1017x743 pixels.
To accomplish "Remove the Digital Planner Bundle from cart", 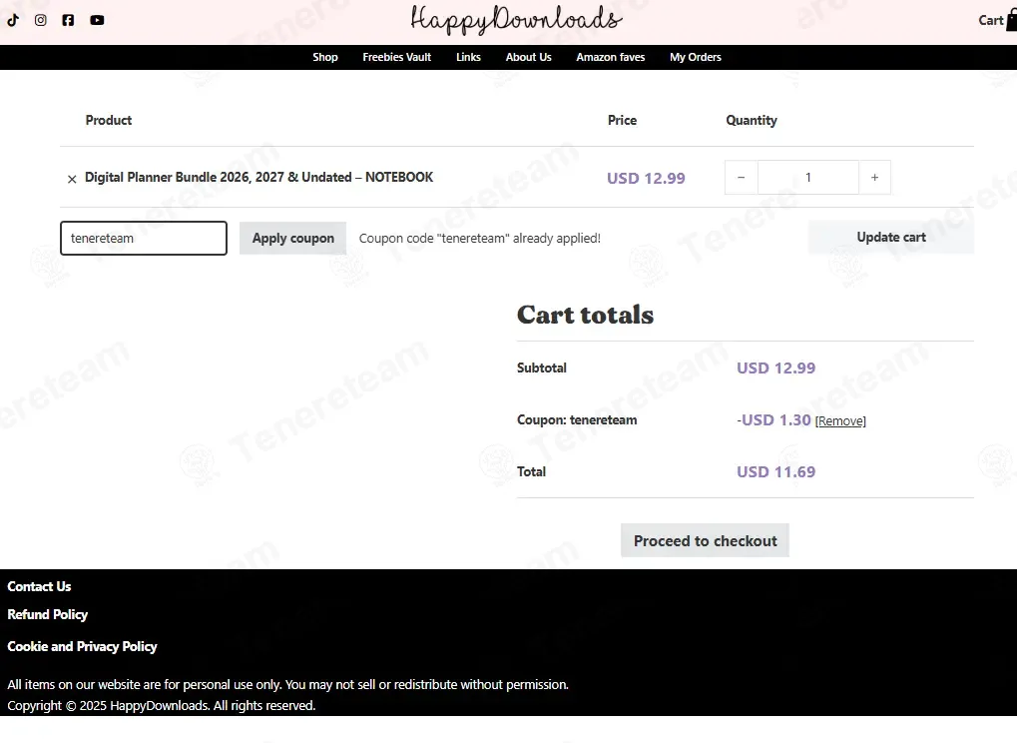I will (x=72, y=179).
